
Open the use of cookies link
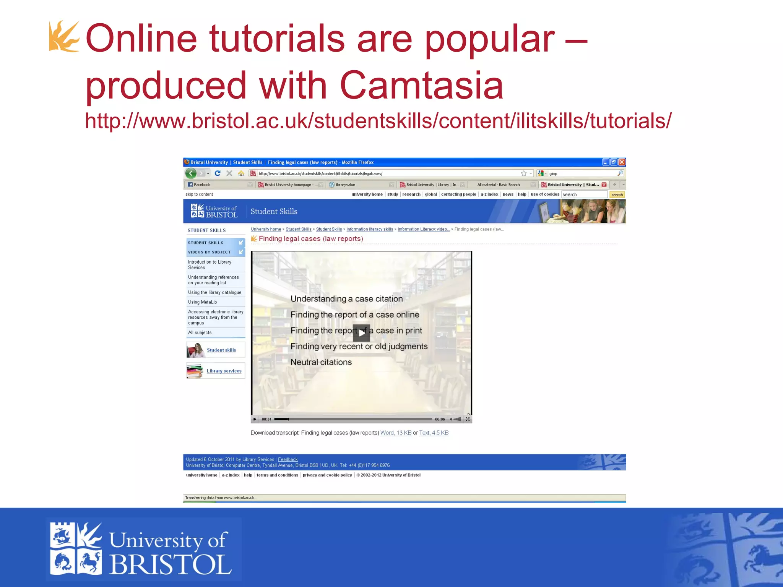[x=545, y=194]
